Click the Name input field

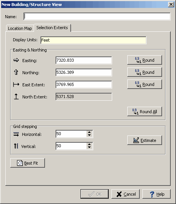[x=97, y=16]
